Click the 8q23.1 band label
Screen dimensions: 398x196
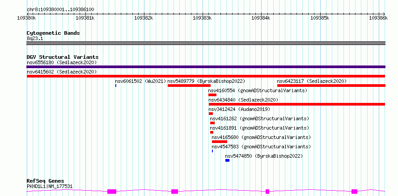(35, 38)
